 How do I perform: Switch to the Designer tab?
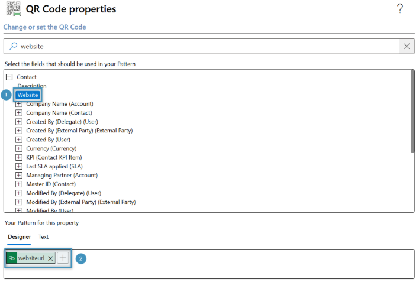(20, 236)
